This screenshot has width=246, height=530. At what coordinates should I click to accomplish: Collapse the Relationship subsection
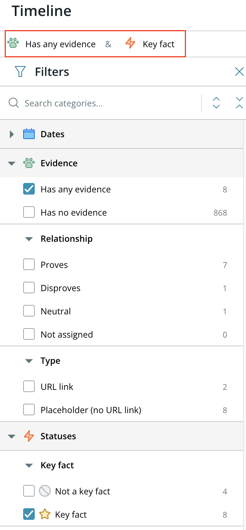[29, 239]
